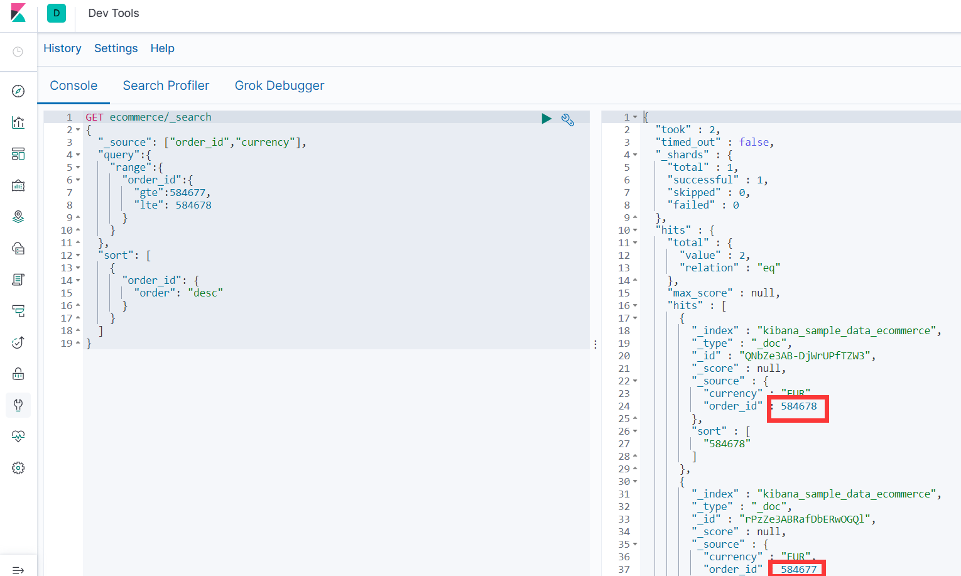
Task: Click Dev Tools breadcrumb title
Action: click(114, 13)
